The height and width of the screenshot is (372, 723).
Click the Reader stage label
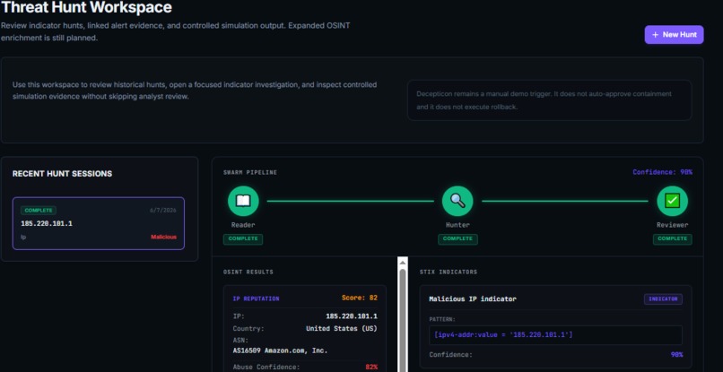(243, 225)
